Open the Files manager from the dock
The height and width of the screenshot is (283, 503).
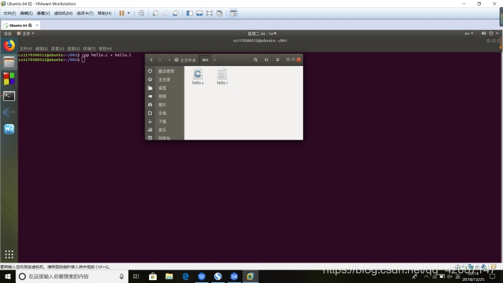point(9,62)
